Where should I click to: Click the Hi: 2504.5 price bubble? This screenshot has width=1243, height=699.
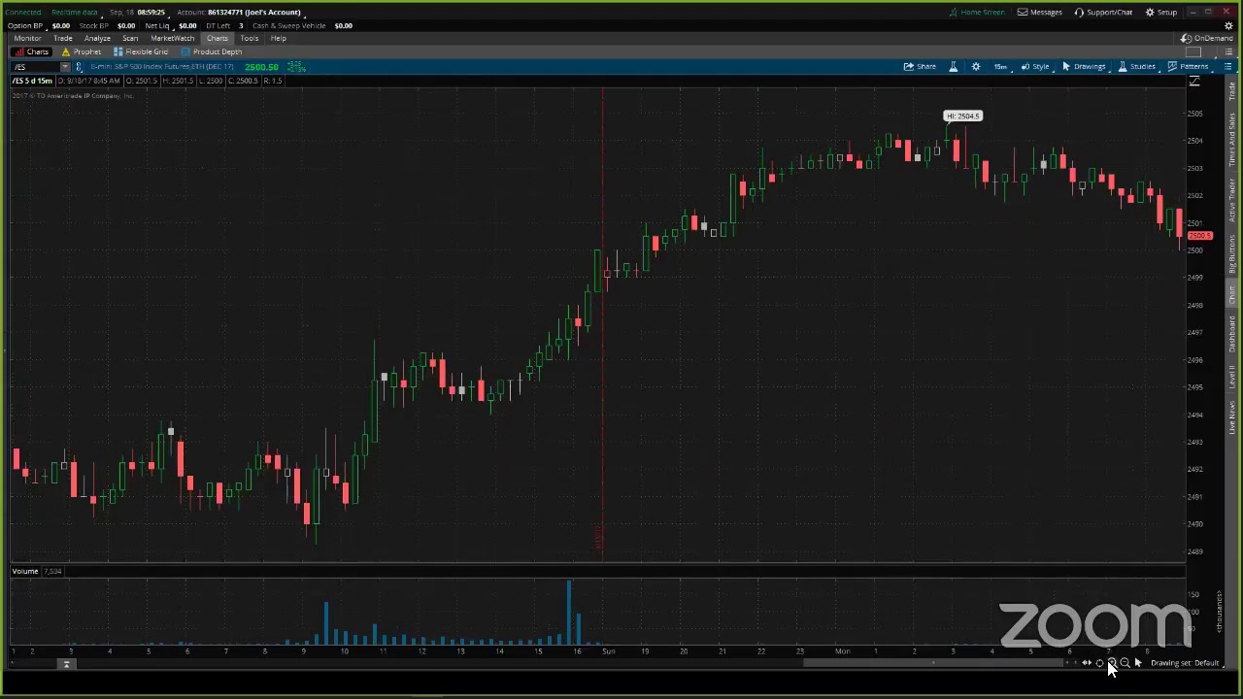[963, 116]
